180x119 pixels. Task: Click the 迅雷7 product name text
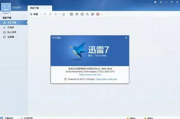(x=99, y=50)
